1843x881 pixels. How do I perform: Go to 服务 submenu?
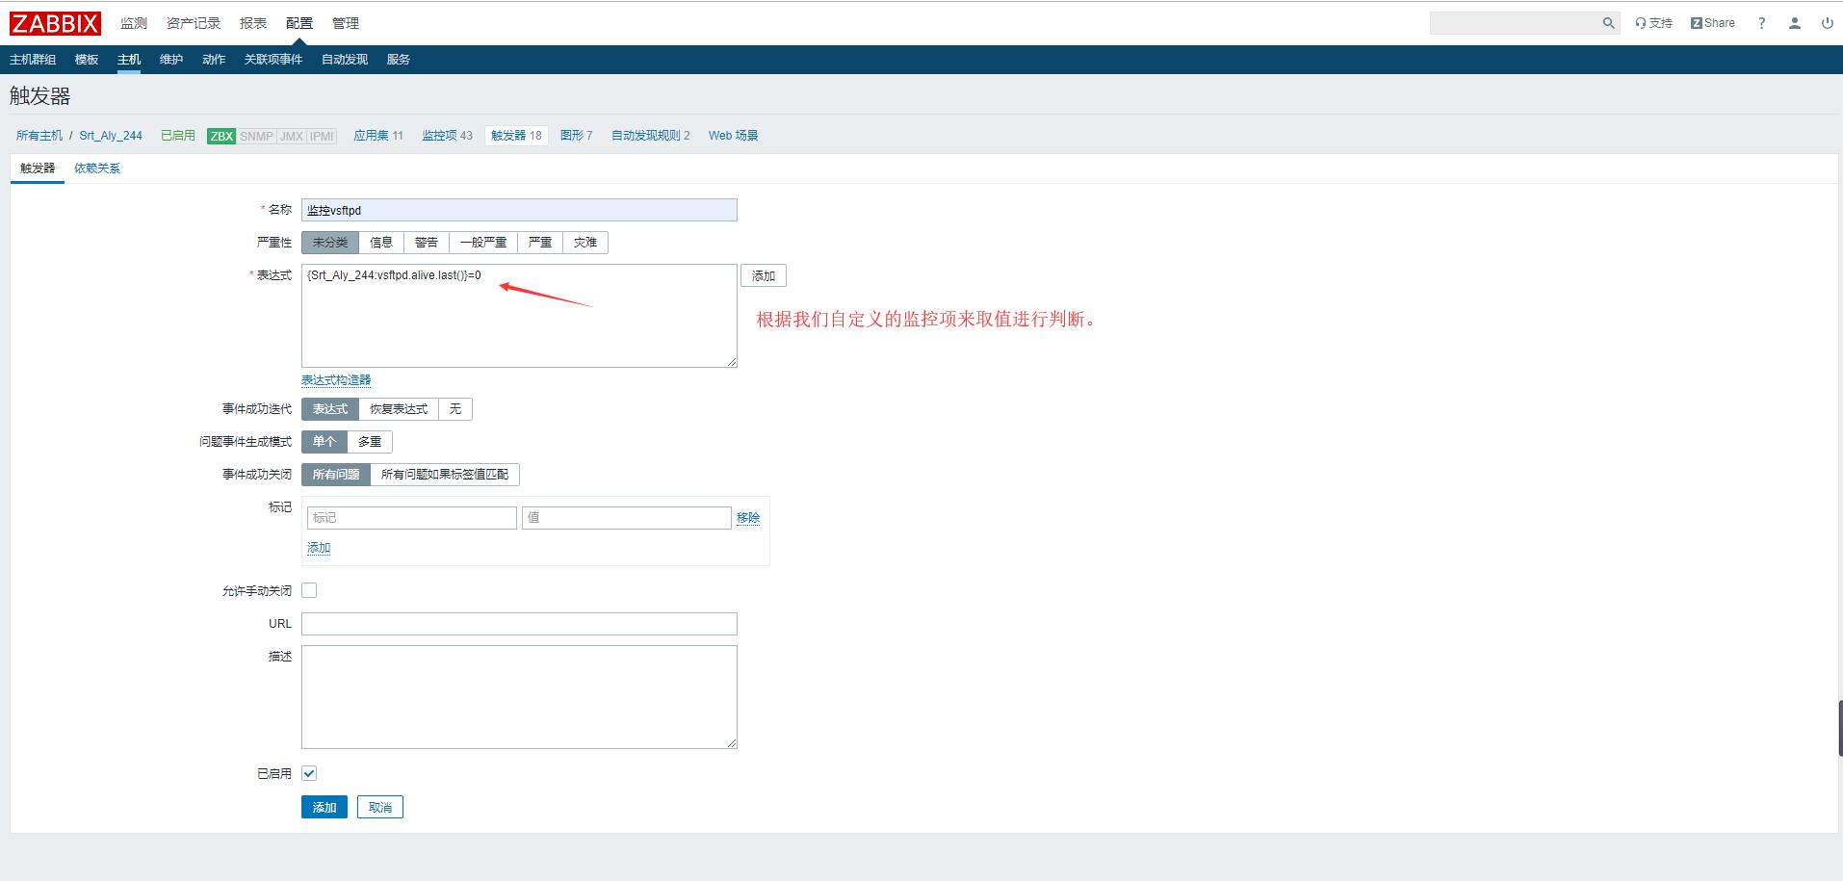(x=399, y=60)
